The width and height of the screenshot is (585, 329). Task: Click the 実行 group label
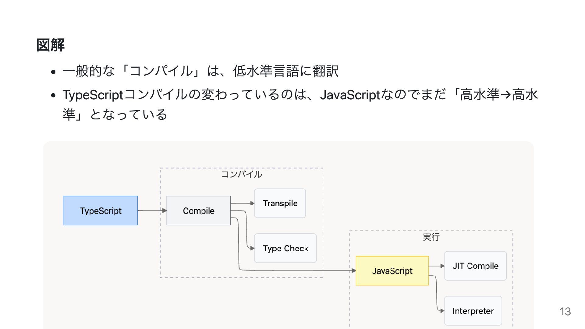(x=431, y=237)
